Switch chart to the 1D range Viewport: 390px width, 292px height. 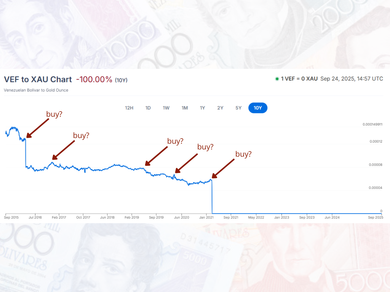(x=148, y=108)
